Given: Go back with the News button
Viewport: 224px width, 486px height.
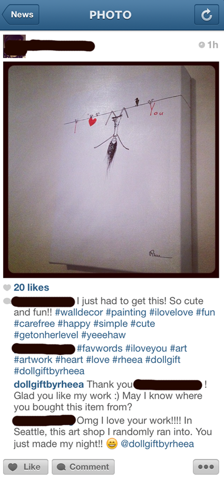Looking at the screenshot, I should [21, 15].
